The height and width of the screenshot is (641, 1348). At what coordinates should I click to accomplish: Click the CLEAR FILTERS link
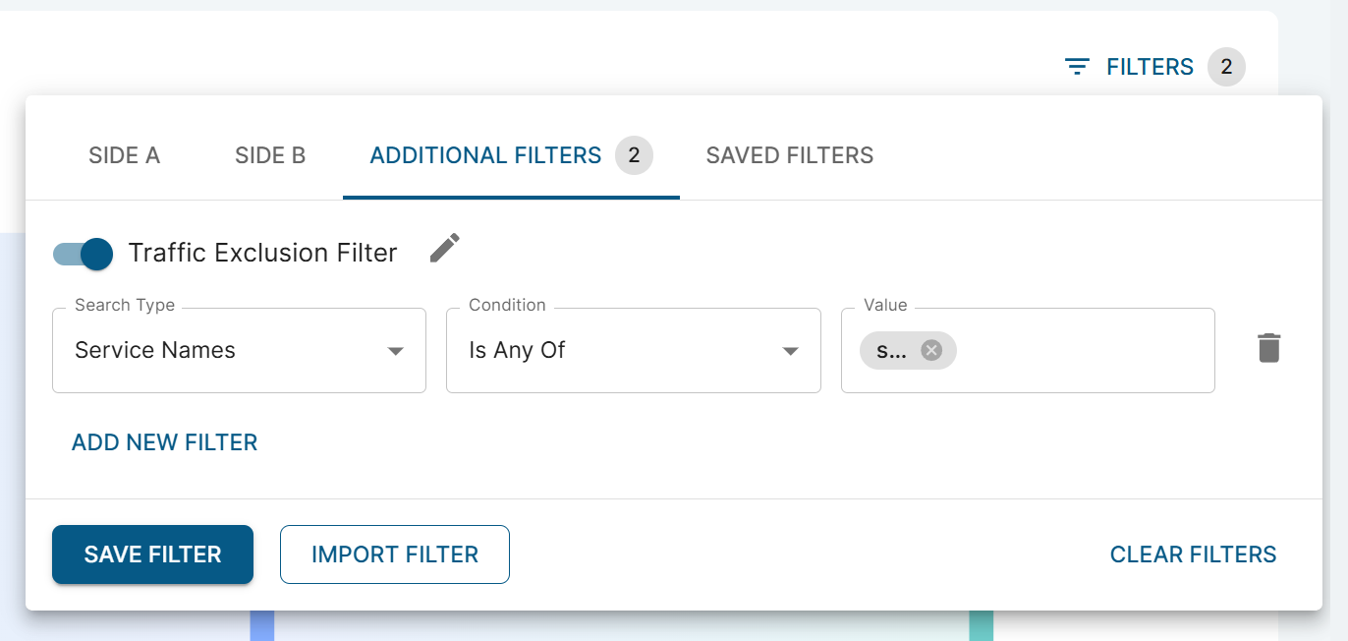click(1193, 554)
